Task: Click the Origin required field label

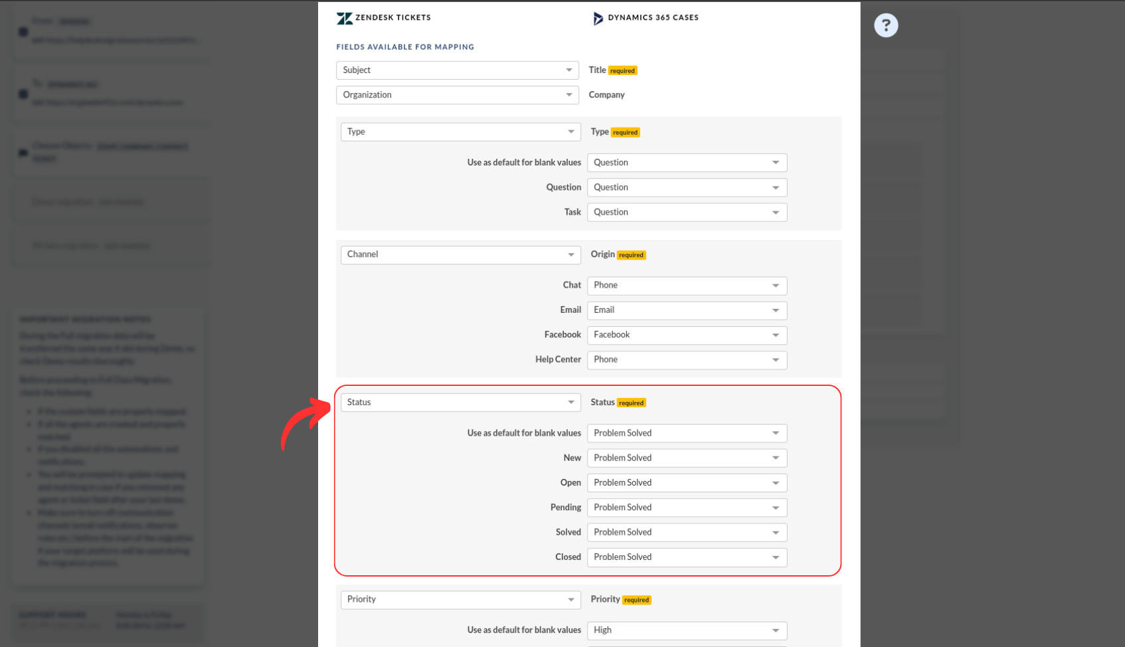Action: (618, 254)
